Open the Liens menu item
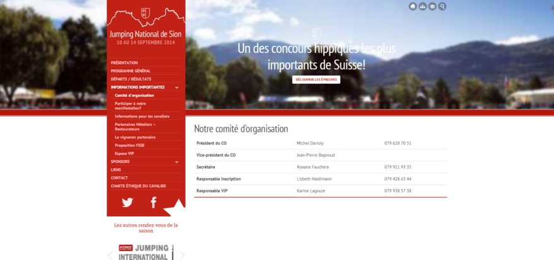554x260 pixels. [116, 169]
